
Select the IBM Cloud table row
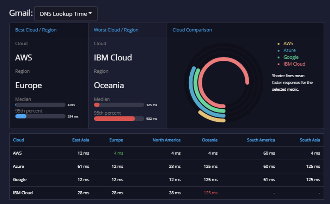click(x=166, y=193)
